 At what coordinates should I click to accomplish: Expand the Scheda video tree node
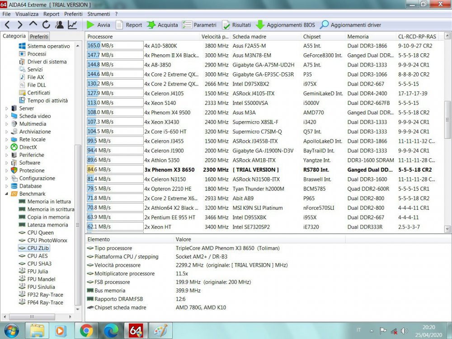[6, 116]
